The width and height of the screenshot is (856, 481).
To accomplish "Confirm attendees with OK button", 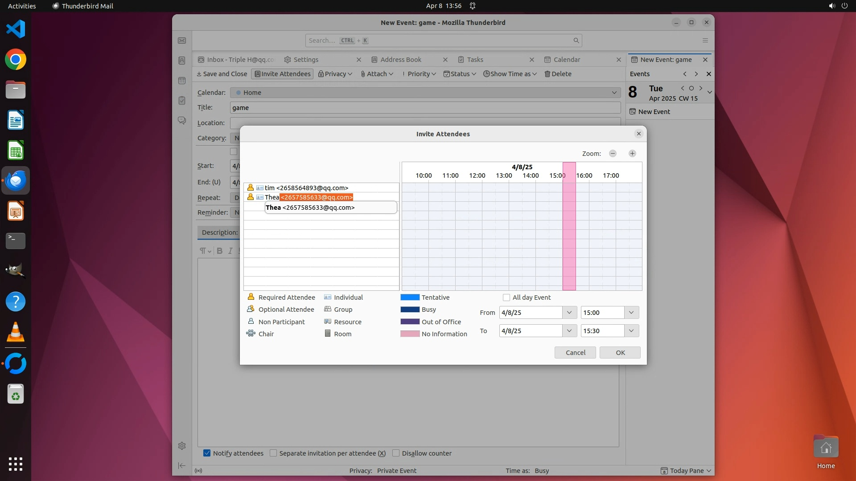I will [620, 353].
